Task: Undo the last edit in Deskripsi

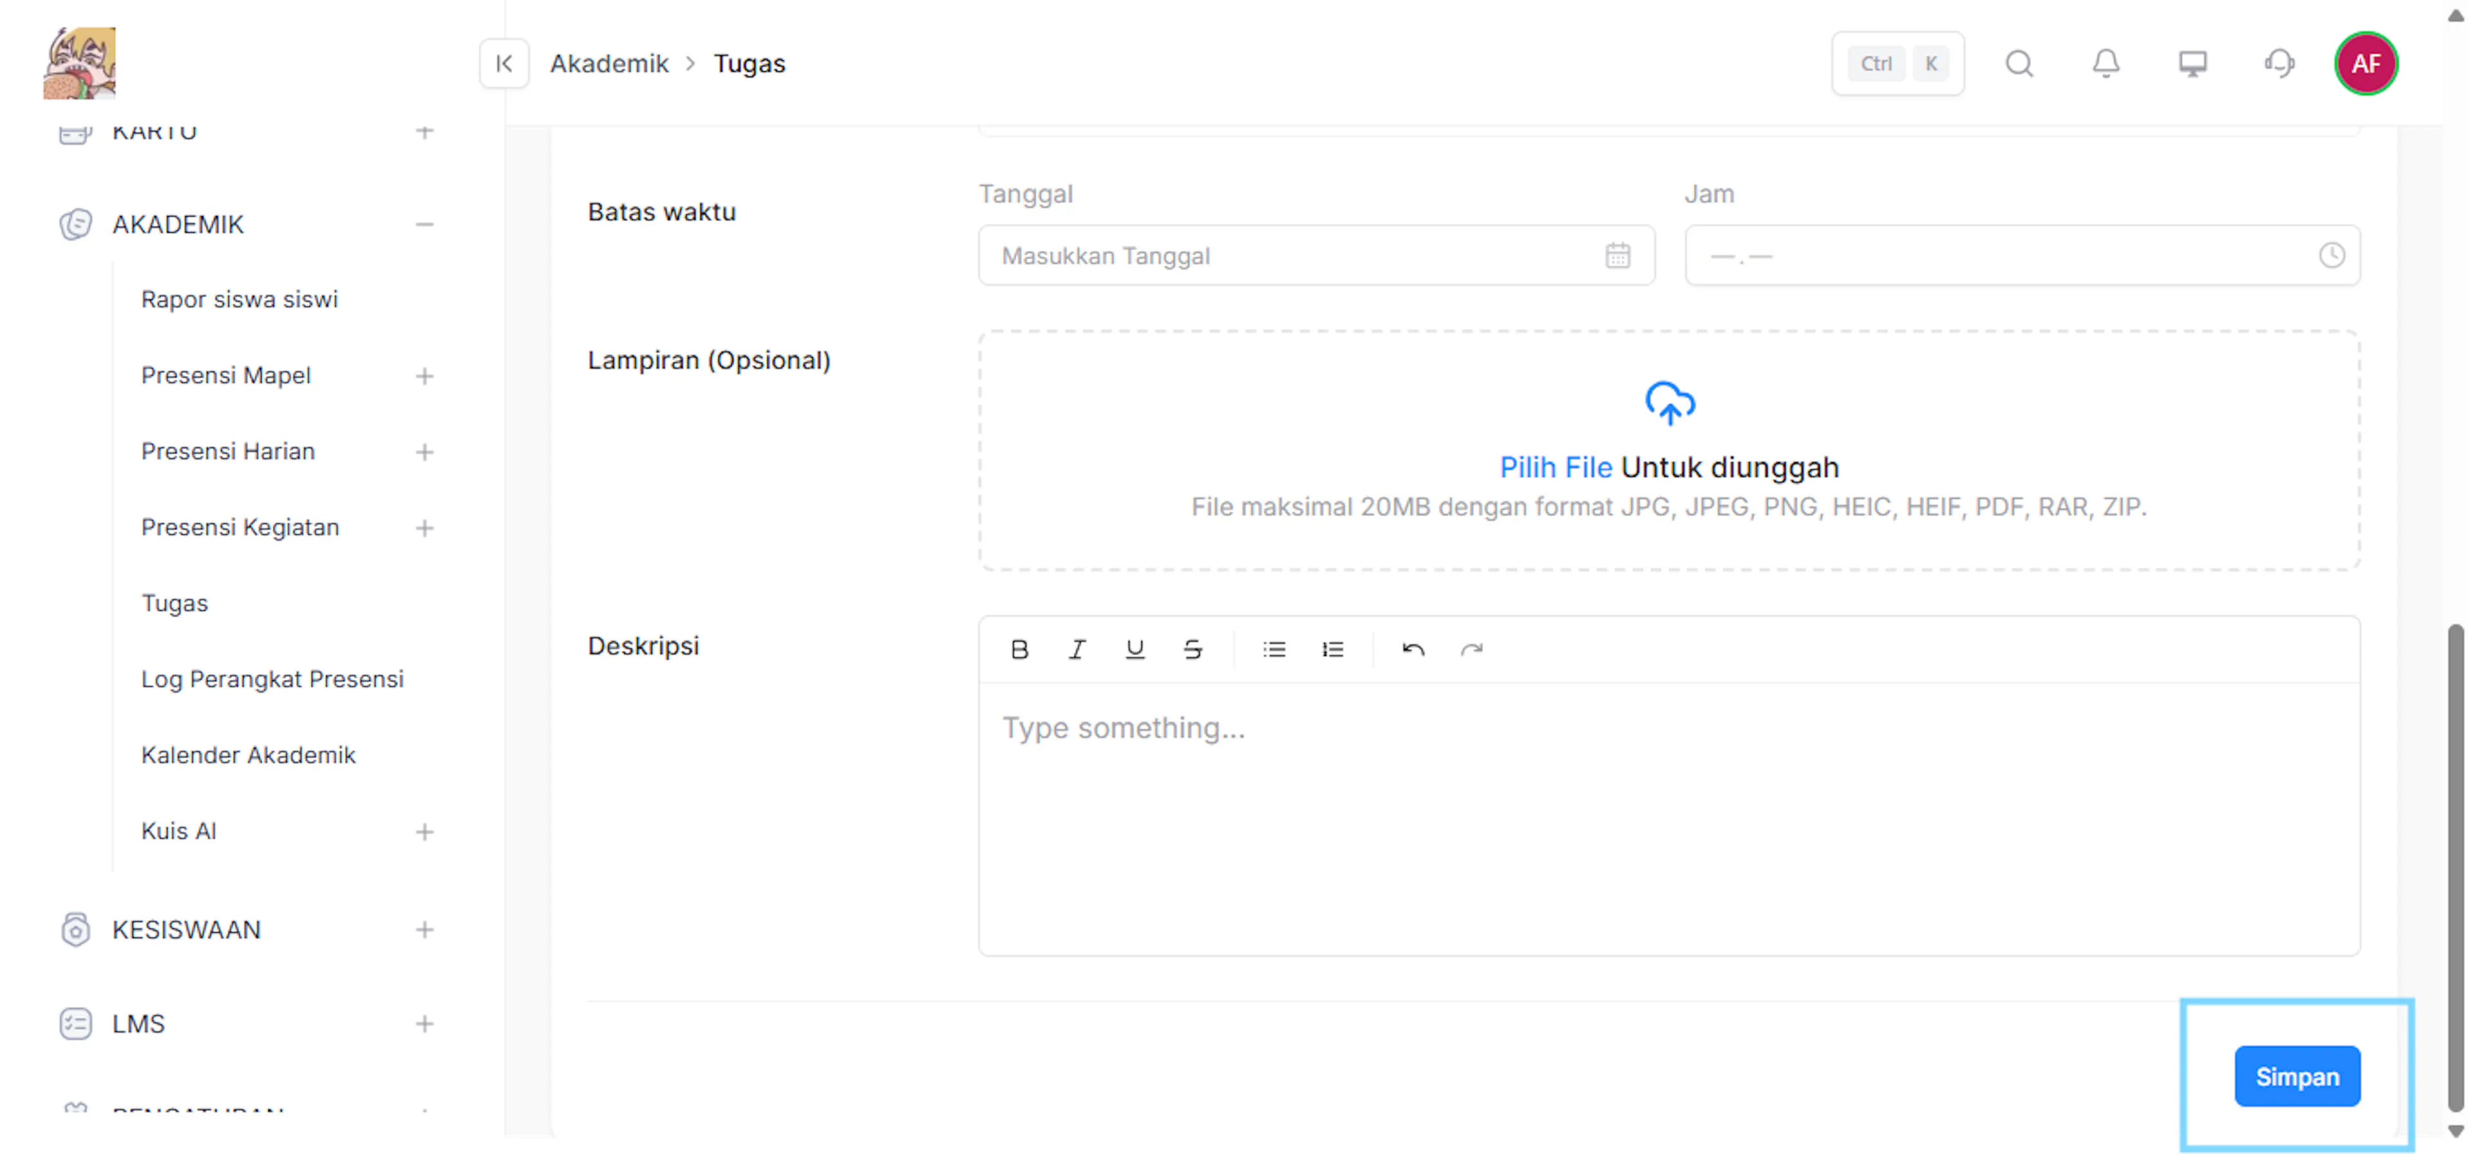Action: pos(1413,650)
